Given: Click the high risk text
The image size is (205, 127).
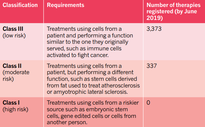Looking at the screenshot, I should click(x=15, y=110).
